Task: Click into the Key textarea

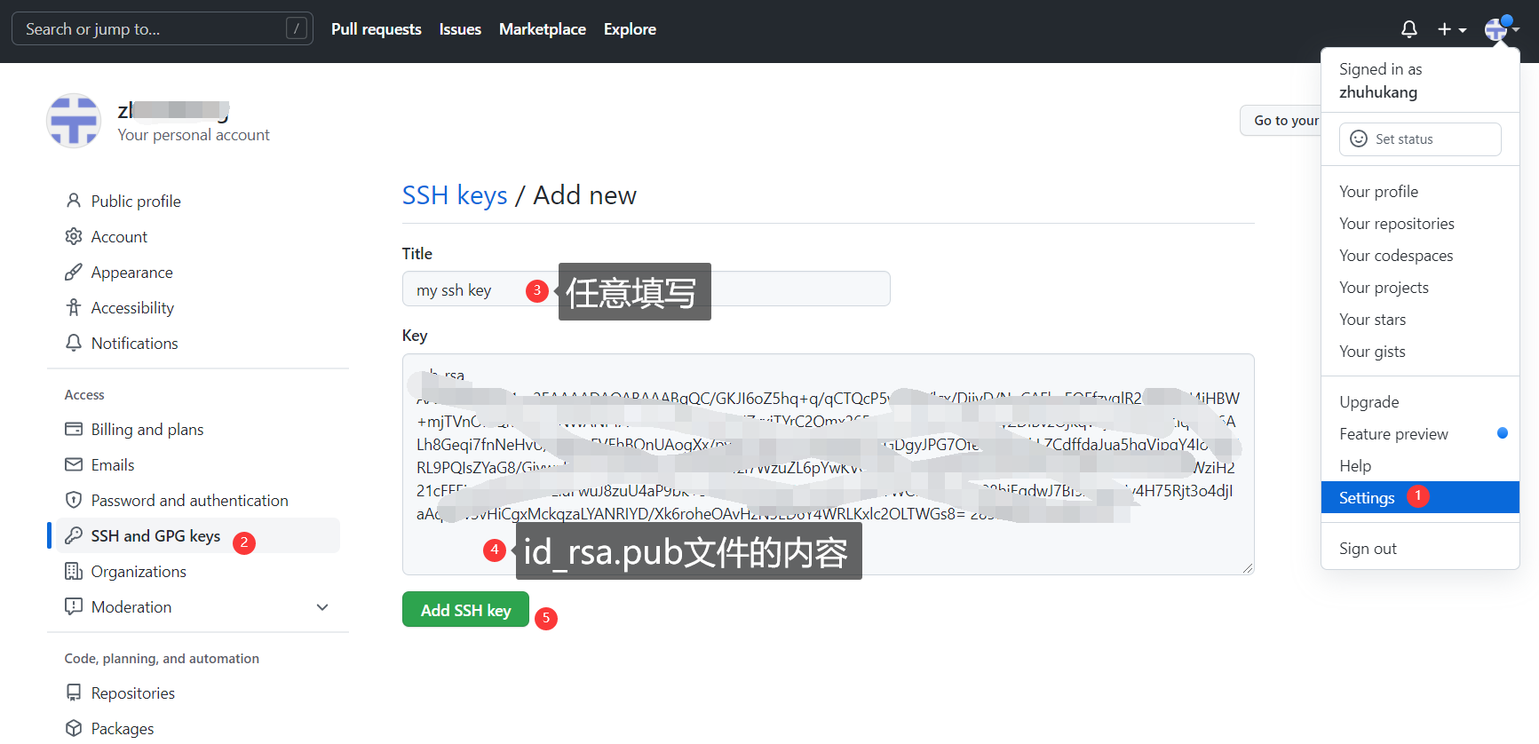Action: 828,464
